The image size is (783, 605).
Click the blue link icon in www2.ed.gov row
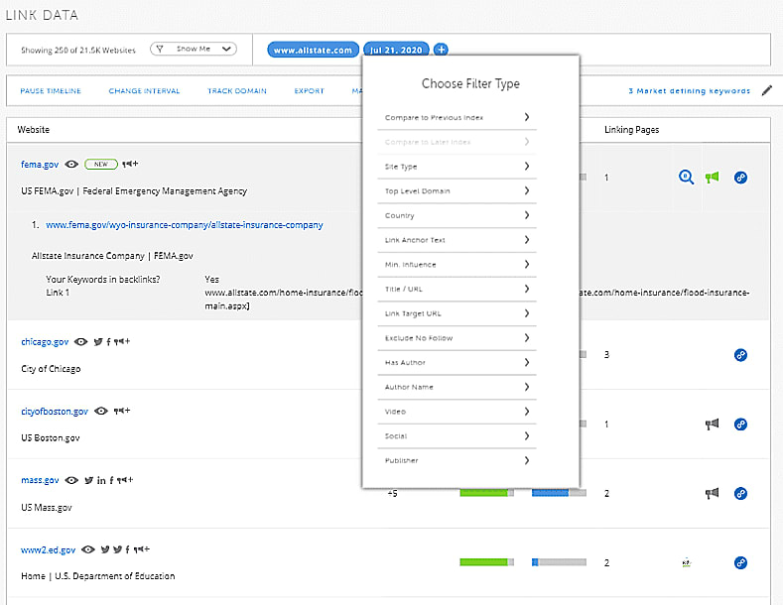coord(740,563)
